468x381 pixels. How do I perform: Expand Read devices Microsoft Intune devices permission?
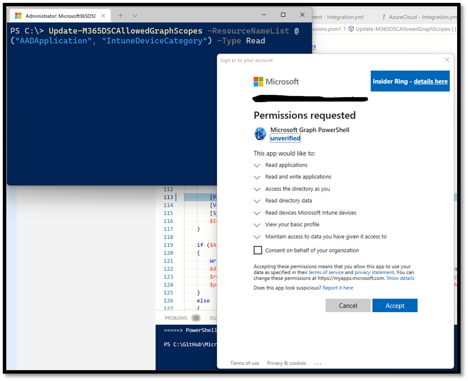tap(257, 213)
